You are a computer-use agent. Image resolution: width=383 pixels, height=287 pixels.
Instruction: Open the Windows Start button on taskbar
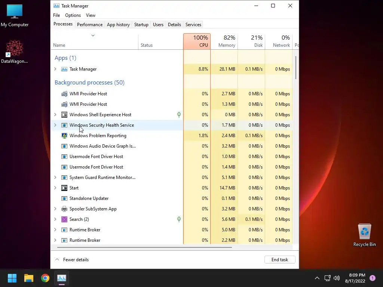click(x=12, y=278)
